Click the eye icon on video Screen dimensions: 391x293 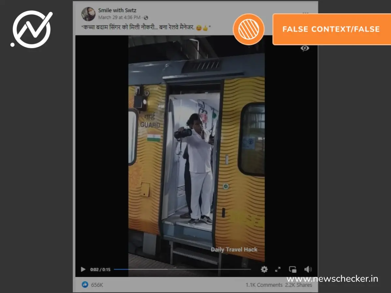pos(305,48)
